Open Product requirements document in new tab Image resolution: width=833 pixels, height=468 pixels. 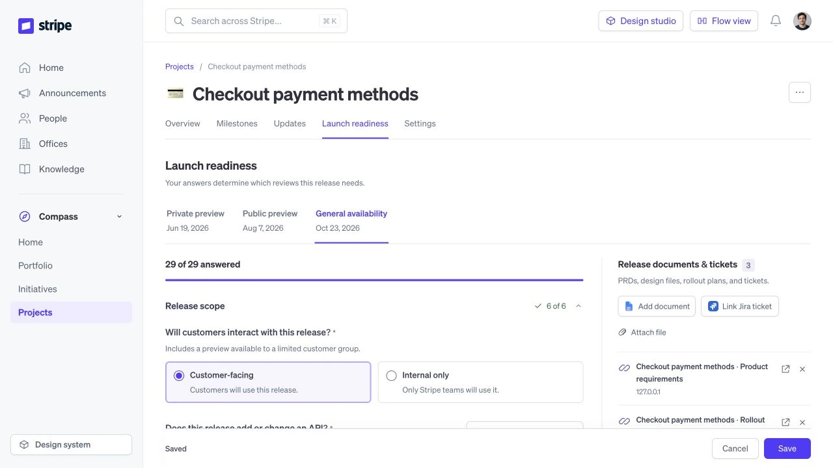785,369
